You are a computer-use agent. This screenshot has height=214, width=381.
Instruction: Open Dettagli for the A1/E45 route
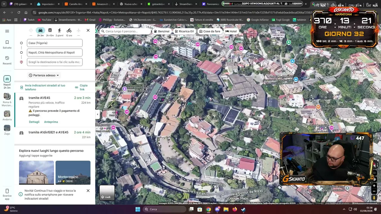click(x=34, y=122)
